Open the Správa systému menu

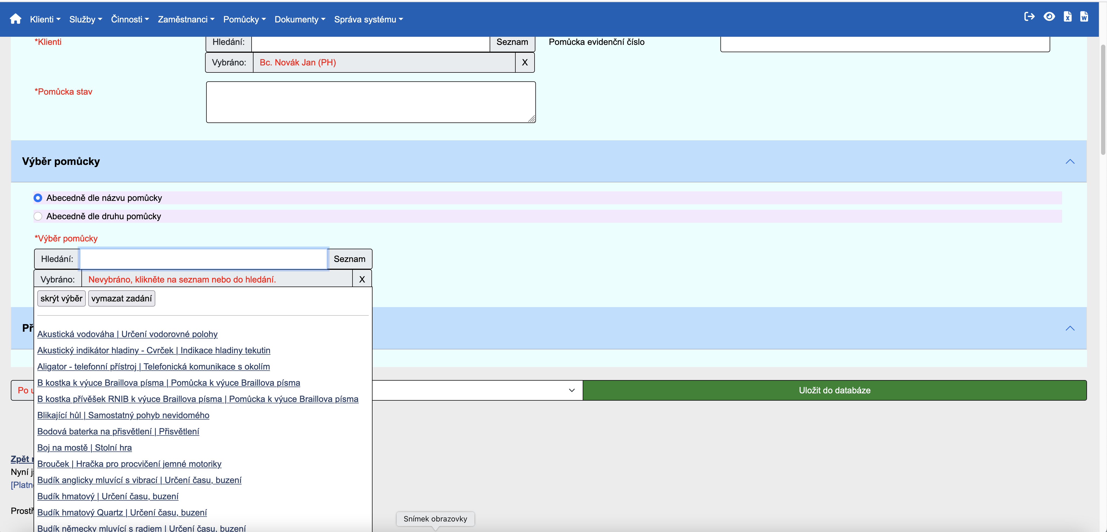(x=368, y=19)
